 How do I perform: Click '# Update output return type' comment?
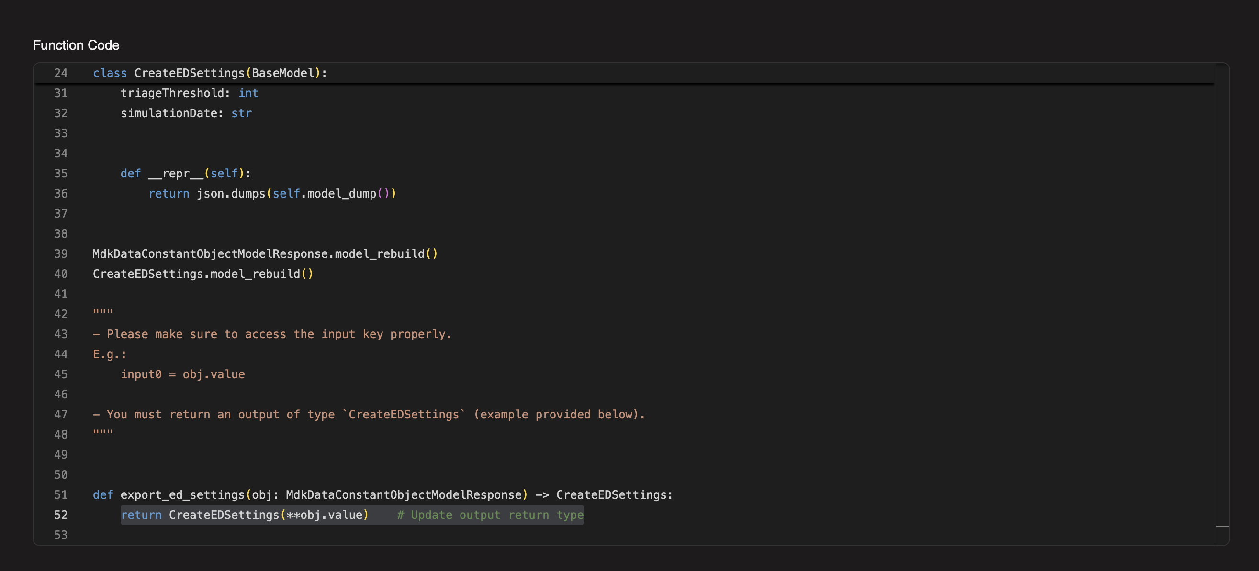(490, 515)
